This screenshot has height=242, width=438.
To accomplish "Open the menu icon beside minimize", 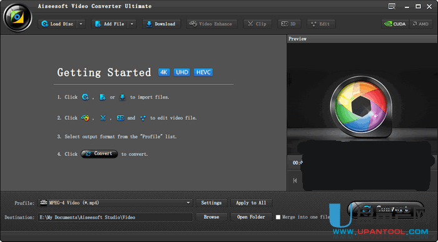I will (x=392, y=6).
